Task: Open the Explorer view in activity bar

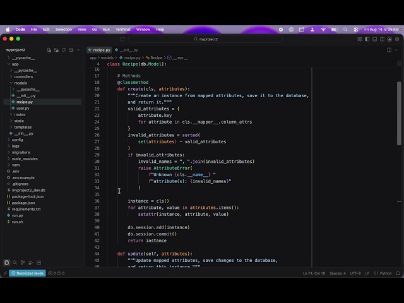Action: 7,263
